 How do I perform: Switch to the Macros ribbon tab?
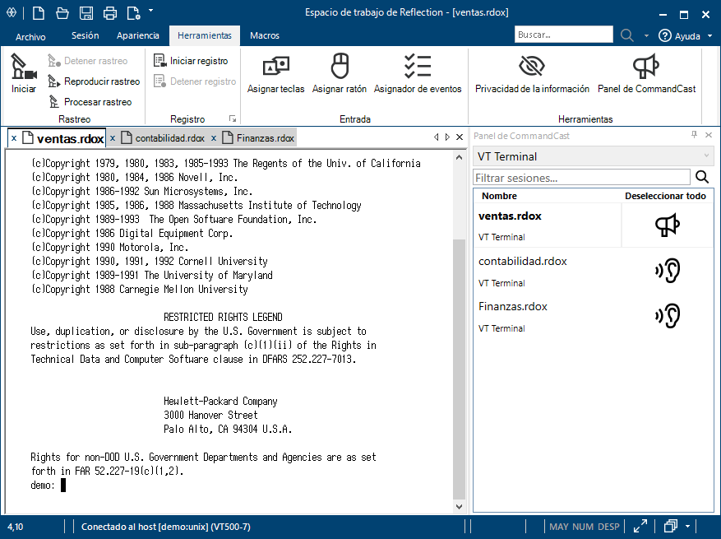(x=264, y=35)
